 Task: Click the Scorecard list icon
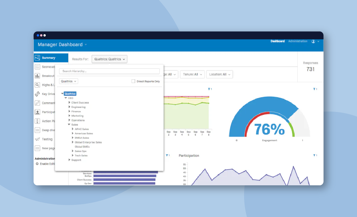37,67
